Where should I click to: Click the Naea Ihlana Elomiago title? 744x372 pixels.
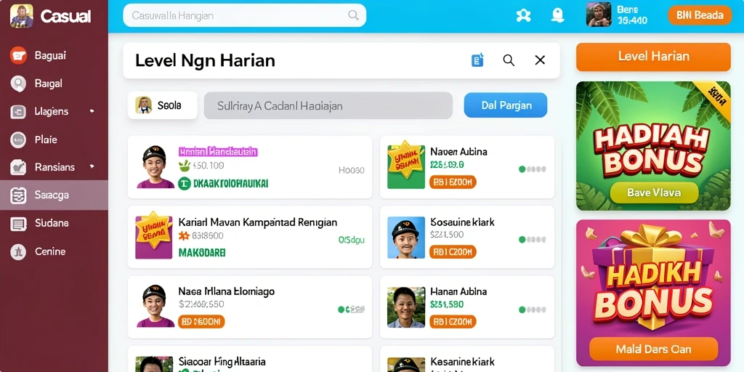[x=227, y=291]
